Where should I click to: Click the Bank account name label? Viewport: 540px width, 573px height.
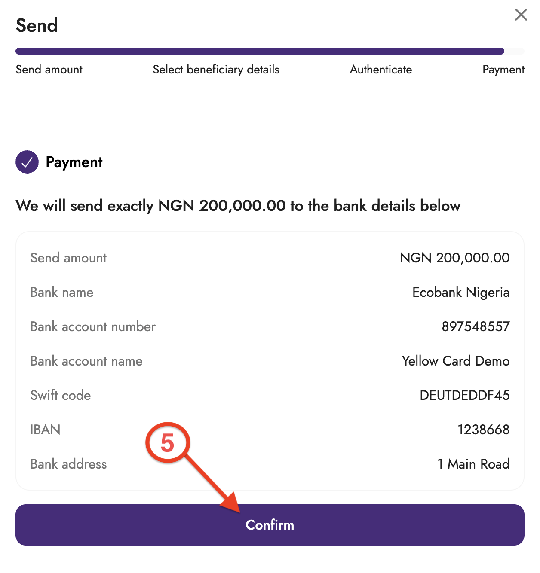[86, 361]
